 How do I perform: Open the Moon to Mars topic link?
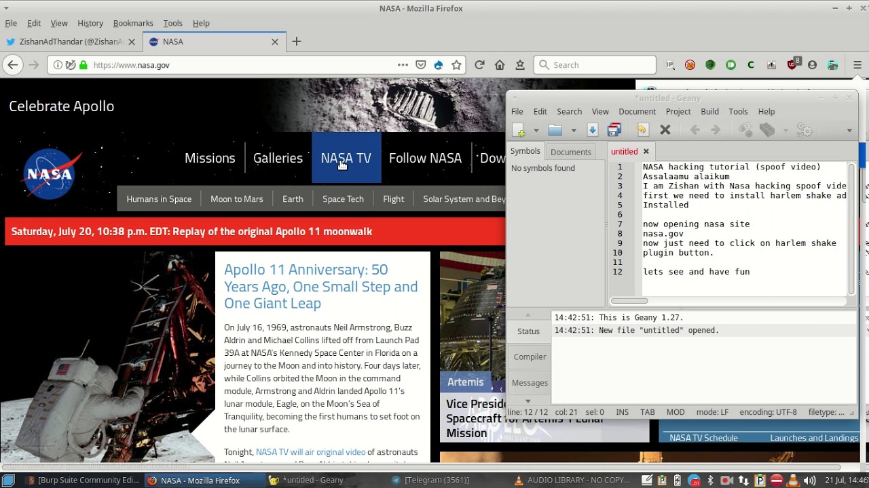coord(237,199)
